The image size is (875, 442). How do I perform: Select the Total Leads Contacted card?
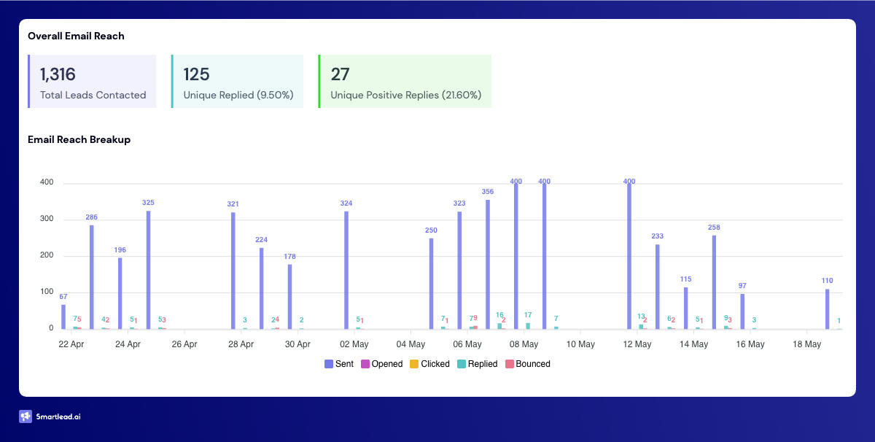click(x=93, y=81)
